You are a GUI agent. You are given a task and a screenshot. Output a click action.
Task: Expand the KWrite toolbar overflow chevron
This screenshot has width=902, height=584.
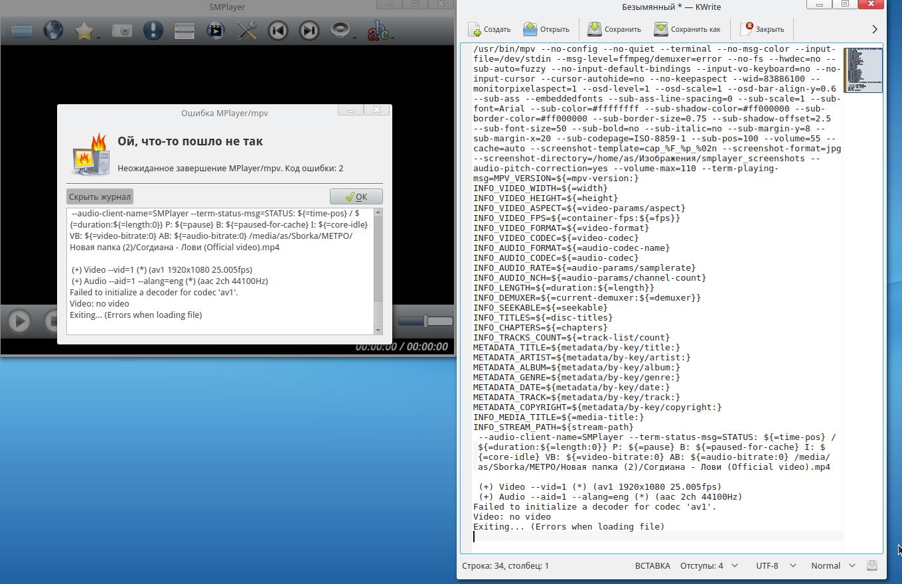874,29
